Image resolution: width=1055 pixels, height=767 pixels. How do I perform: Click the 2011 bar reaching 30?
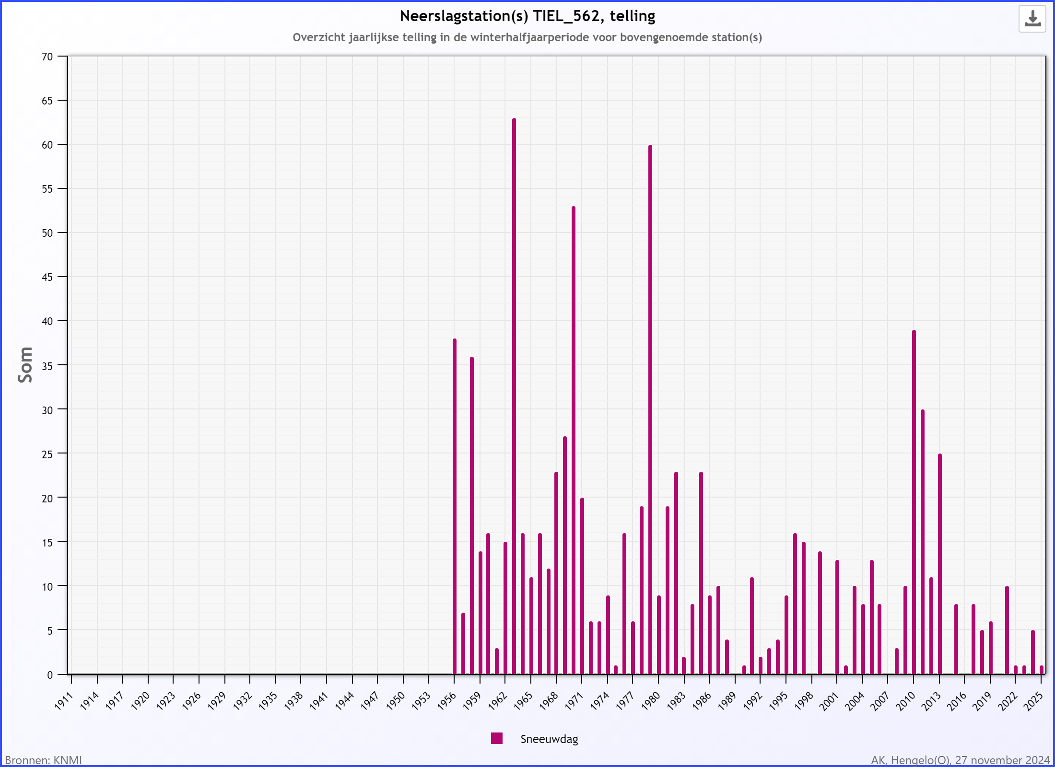pyautogui.click(x=923, y=542)
